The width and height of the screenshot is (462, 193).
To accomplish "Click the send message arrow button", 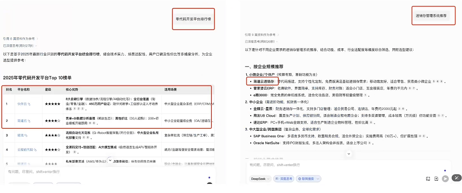I will tap(445, 179).
